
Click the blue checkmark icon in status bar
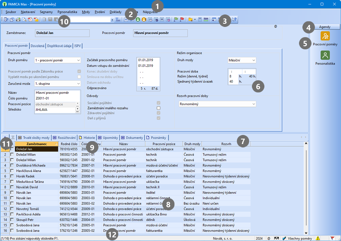tap(284, 238)
